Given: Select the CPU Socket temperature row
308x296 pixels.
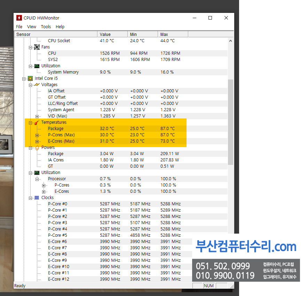Looking at the screenshot, I should click(137, 41).
